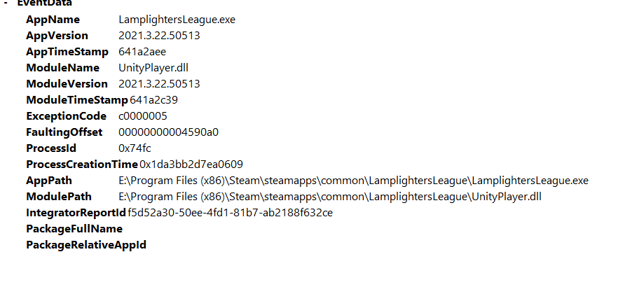This screenshot has height=287, width=625.
Task: Click the ModulePath UnityPlayer.dll path value
Action: (330, 197)
